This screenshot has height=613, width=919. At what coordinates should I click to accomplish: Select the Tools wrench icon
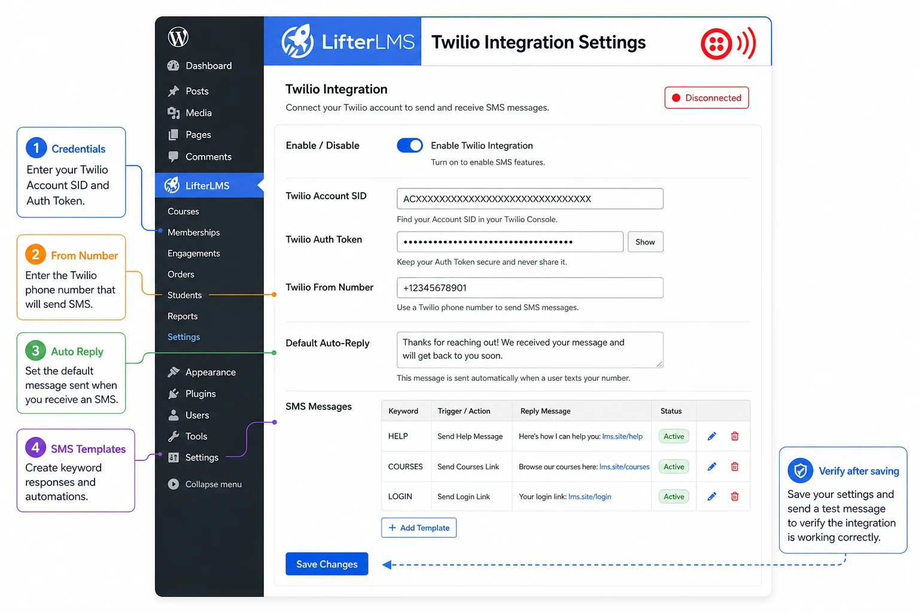pyautogui.click(x=174, y=436)
